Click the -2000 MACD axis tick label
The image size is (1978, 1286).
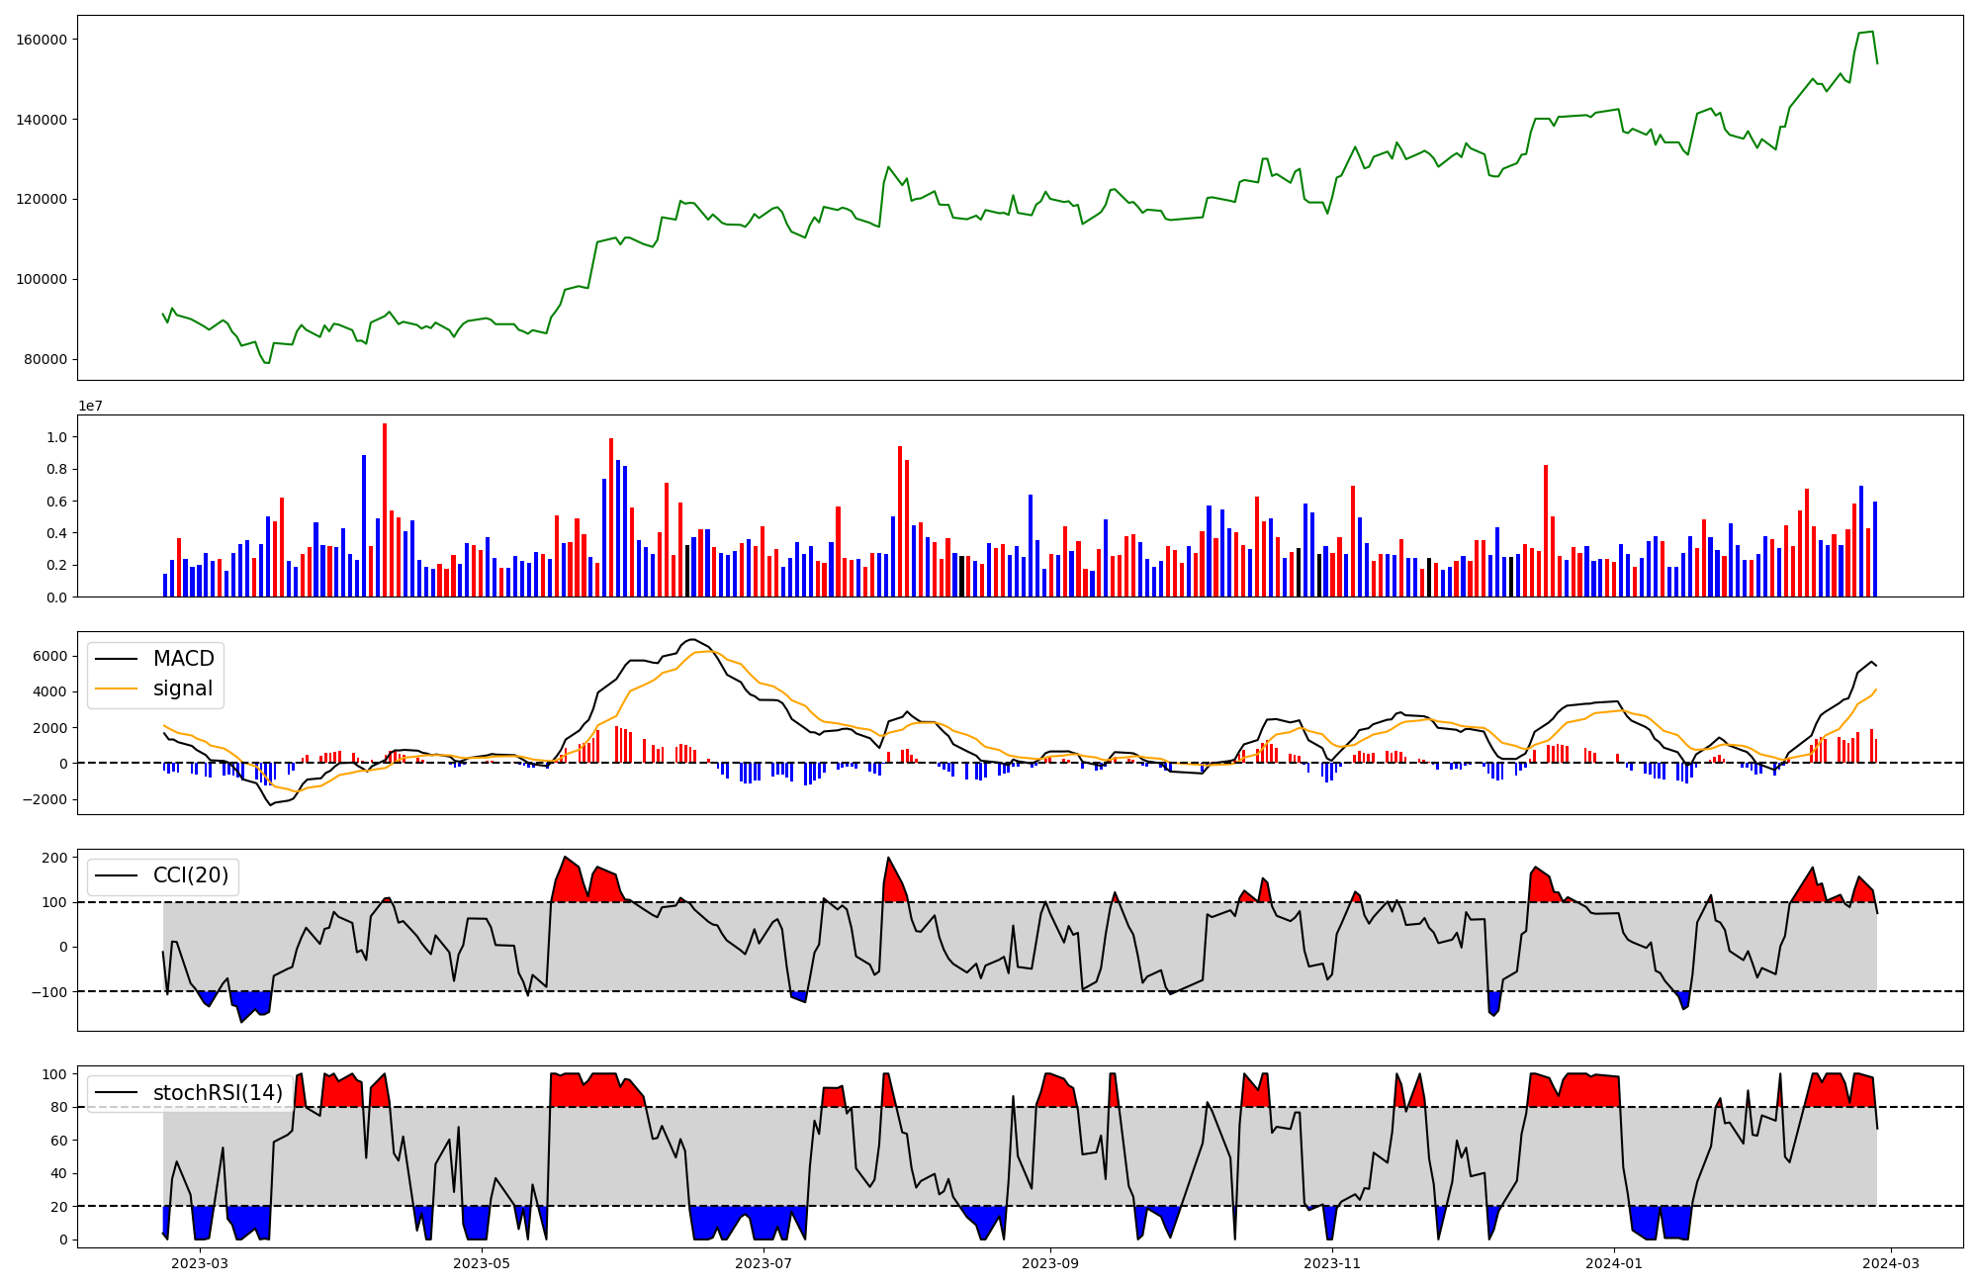tap(46, 799)
